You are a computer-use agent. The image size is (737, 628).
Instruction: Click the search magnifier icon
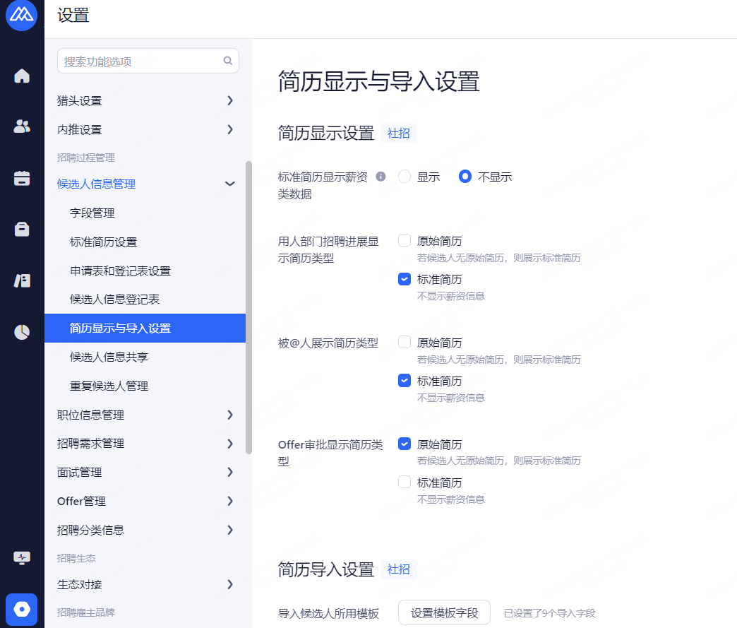click(x=228, y=61)
